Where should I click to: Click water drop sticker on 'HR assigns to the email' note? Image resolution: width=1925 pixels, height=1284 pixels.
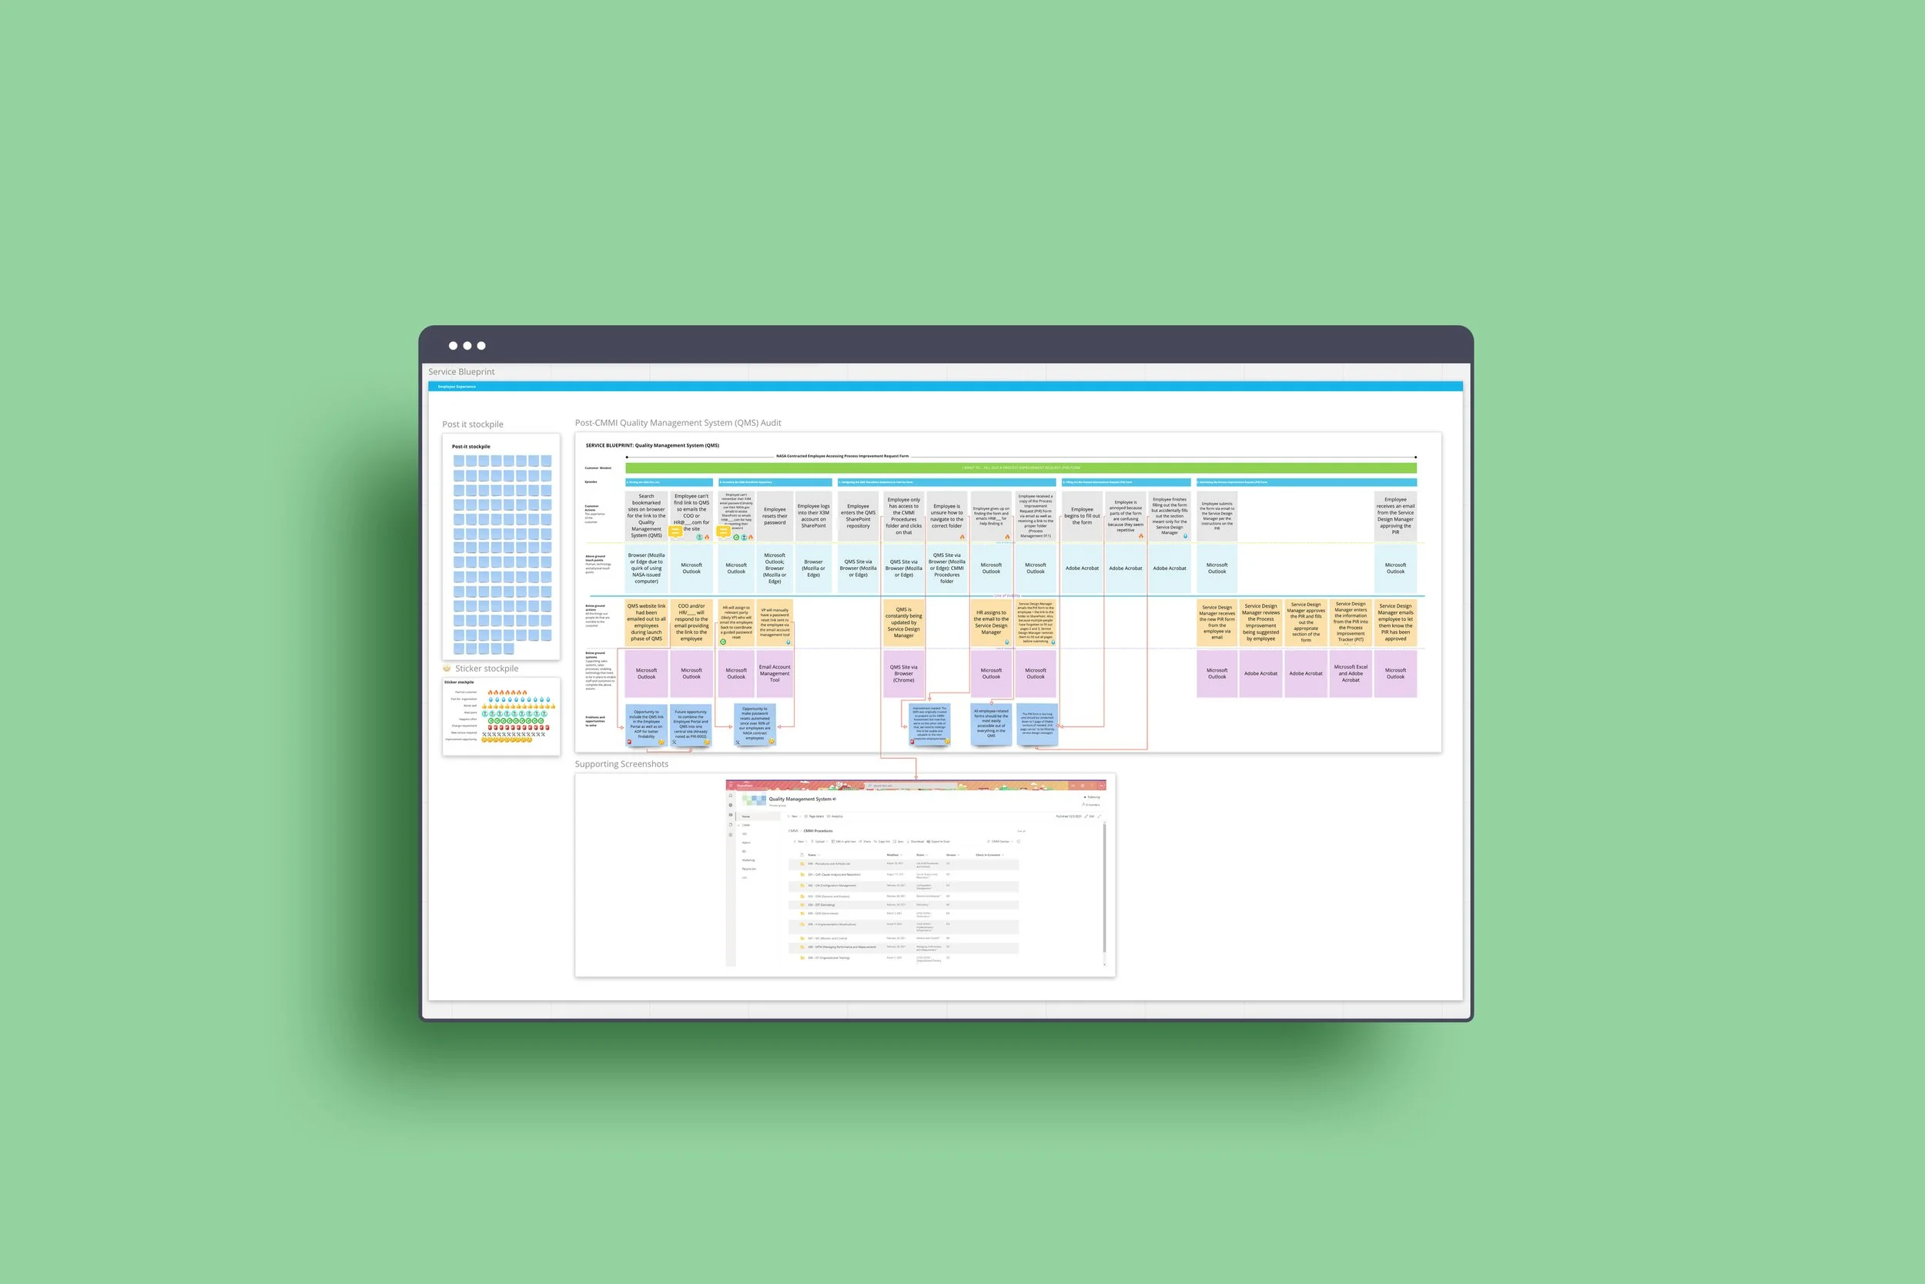(1006, 642)
